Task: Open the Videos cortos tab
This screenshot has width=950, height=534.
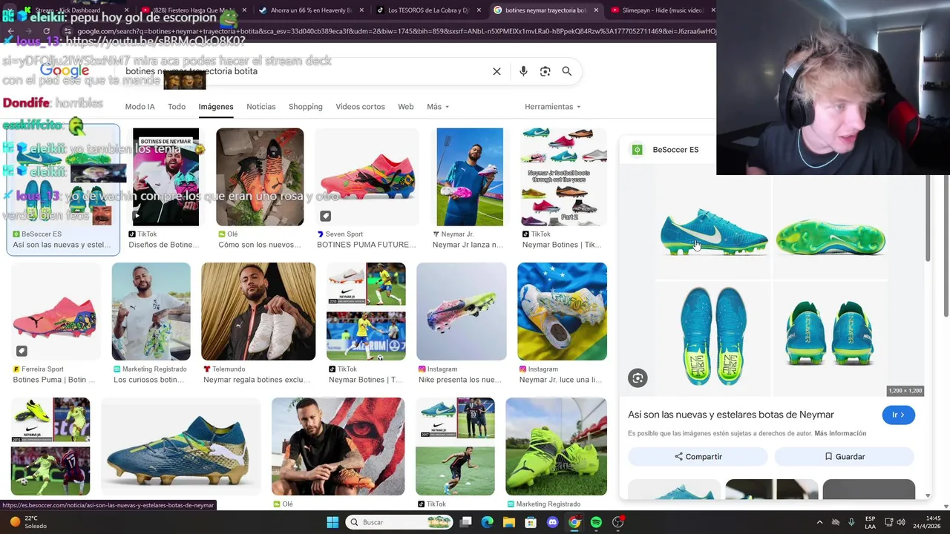Action: pos(360,107)
